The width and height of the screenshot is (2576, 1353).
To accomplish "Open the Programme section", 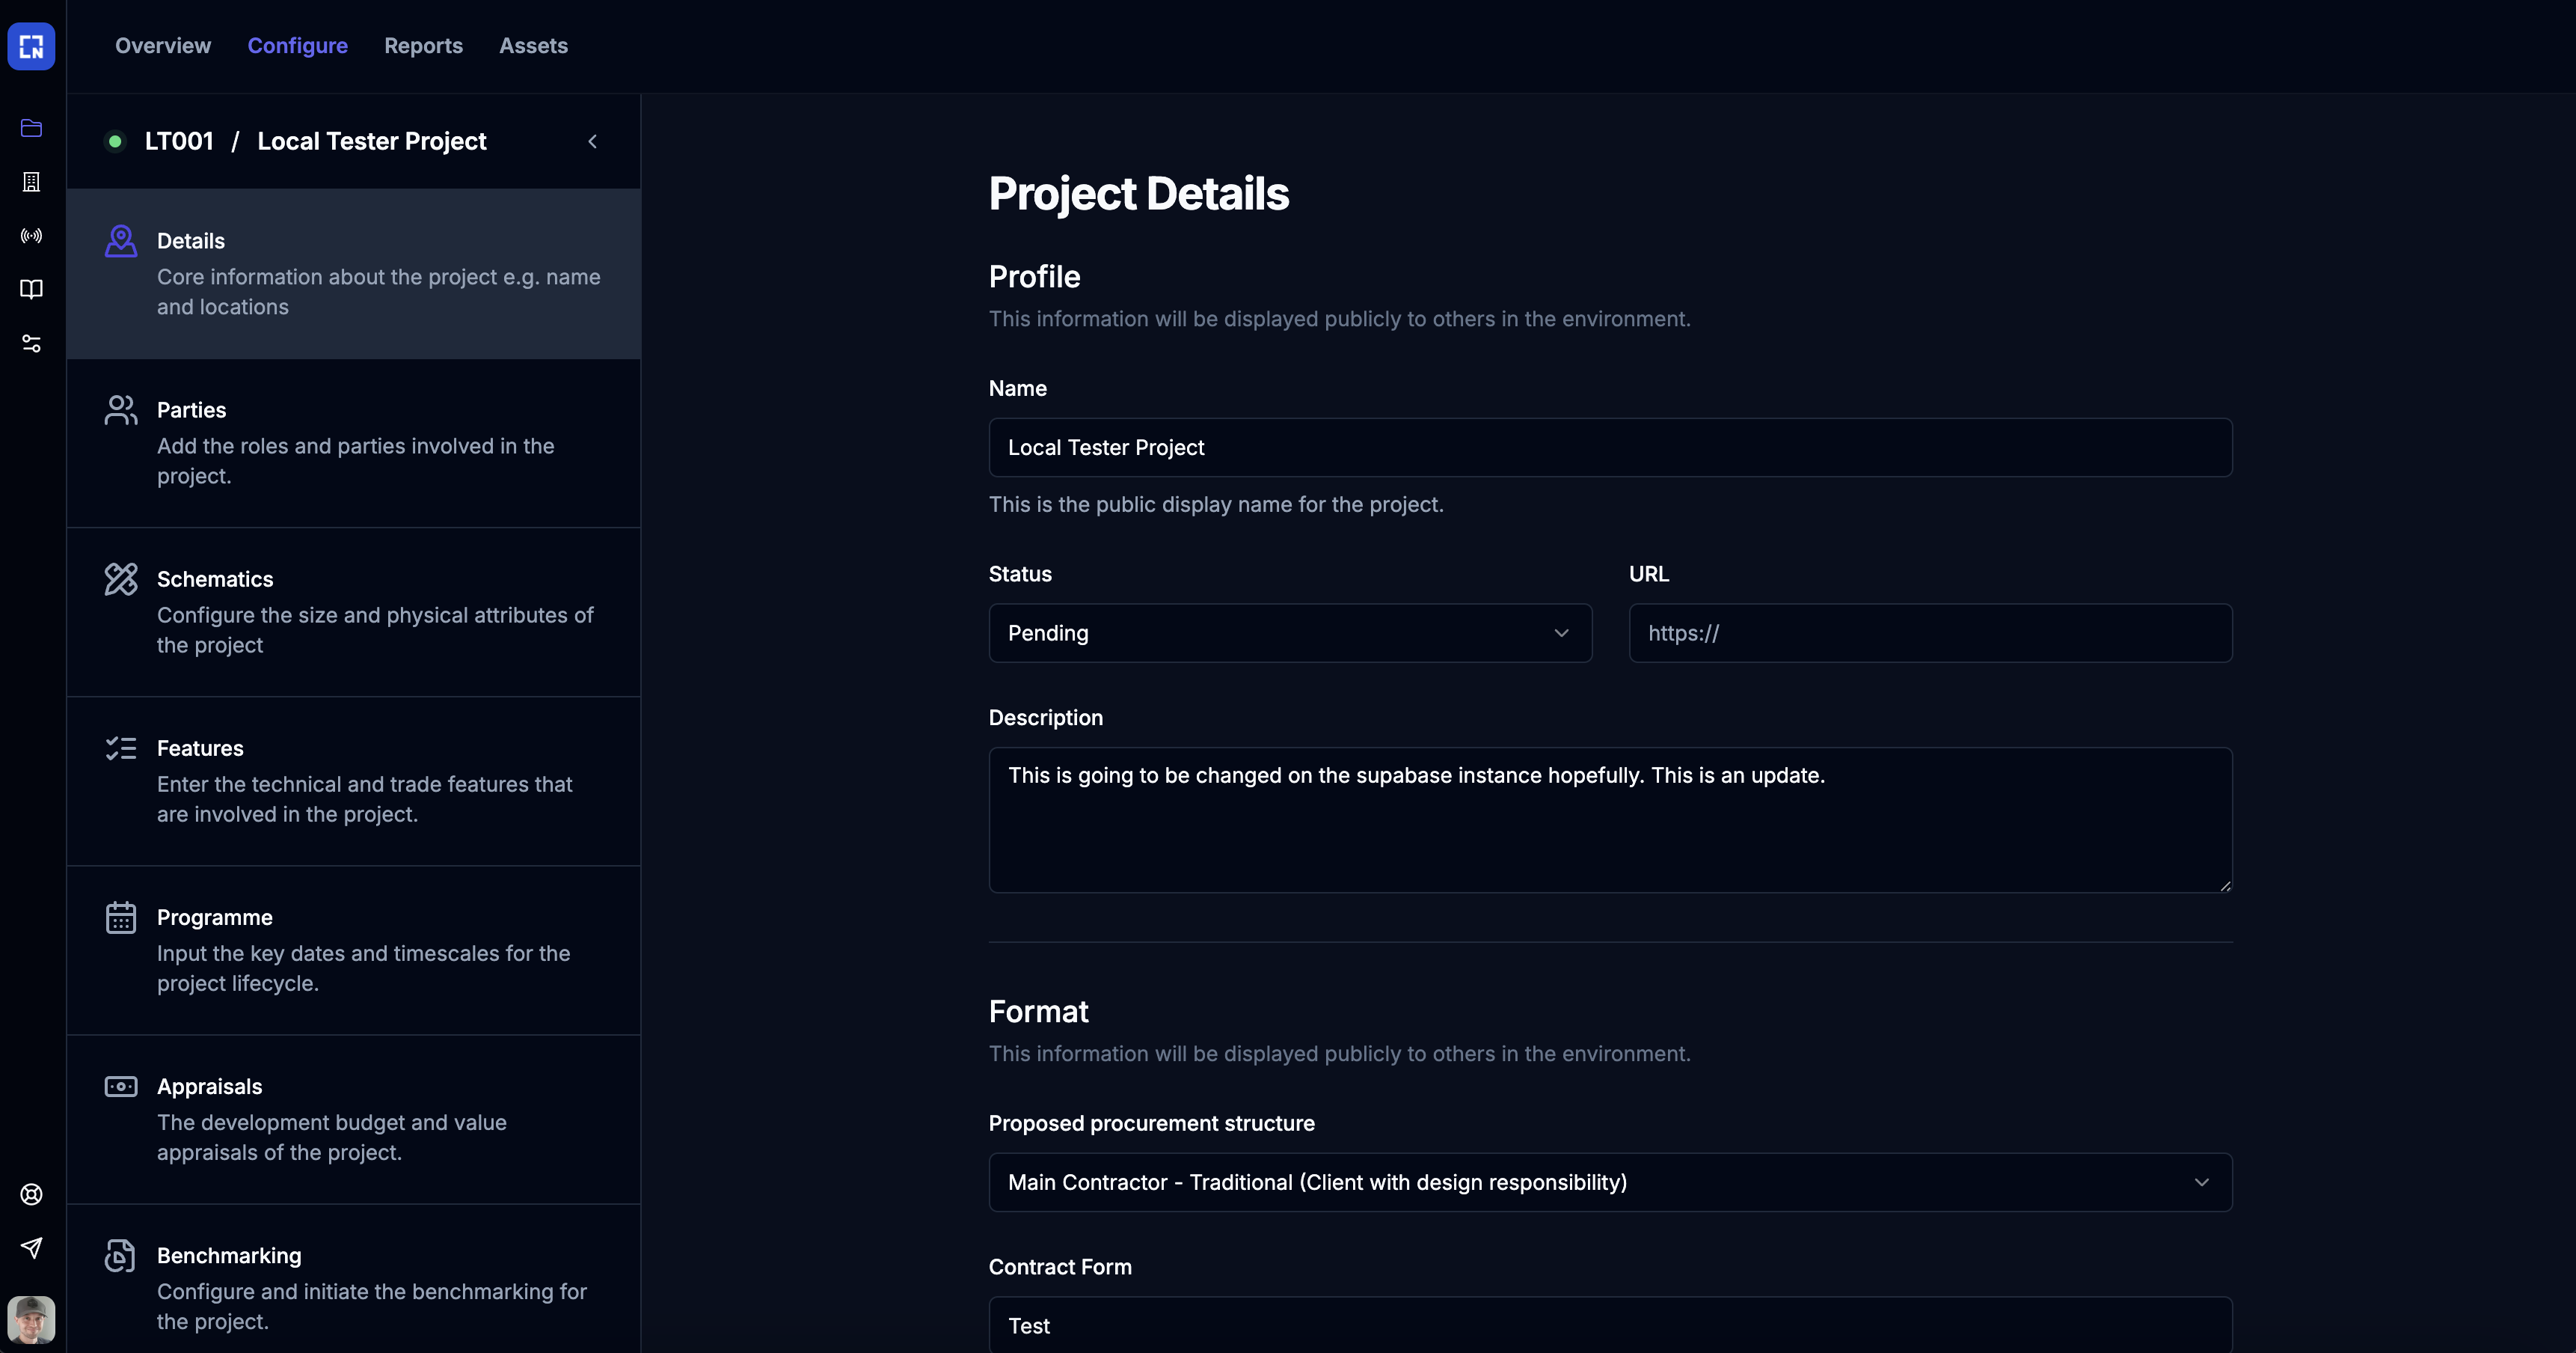I will (x=353, y=950).
